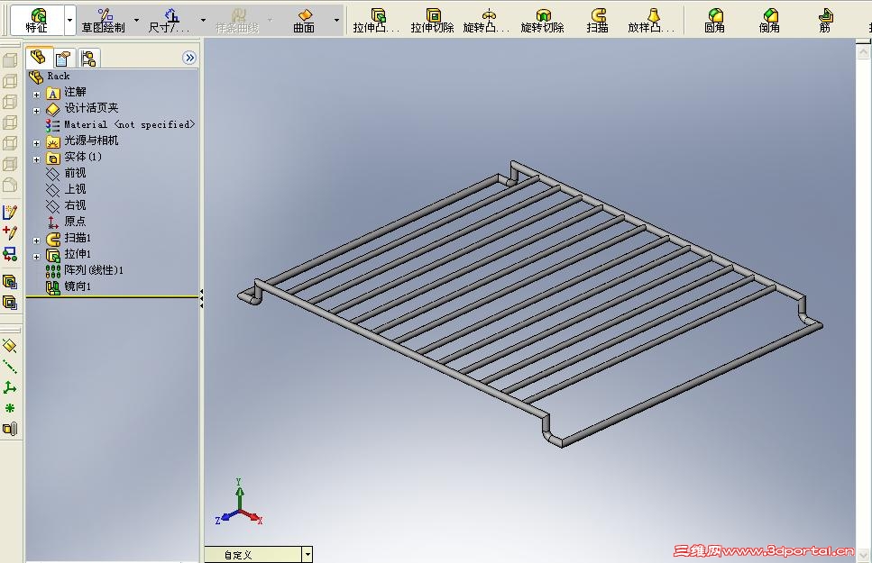Click the 旋转凸 revolved boss tool
The height and width of the screenshot is (563, 872).
pos(487,21)
